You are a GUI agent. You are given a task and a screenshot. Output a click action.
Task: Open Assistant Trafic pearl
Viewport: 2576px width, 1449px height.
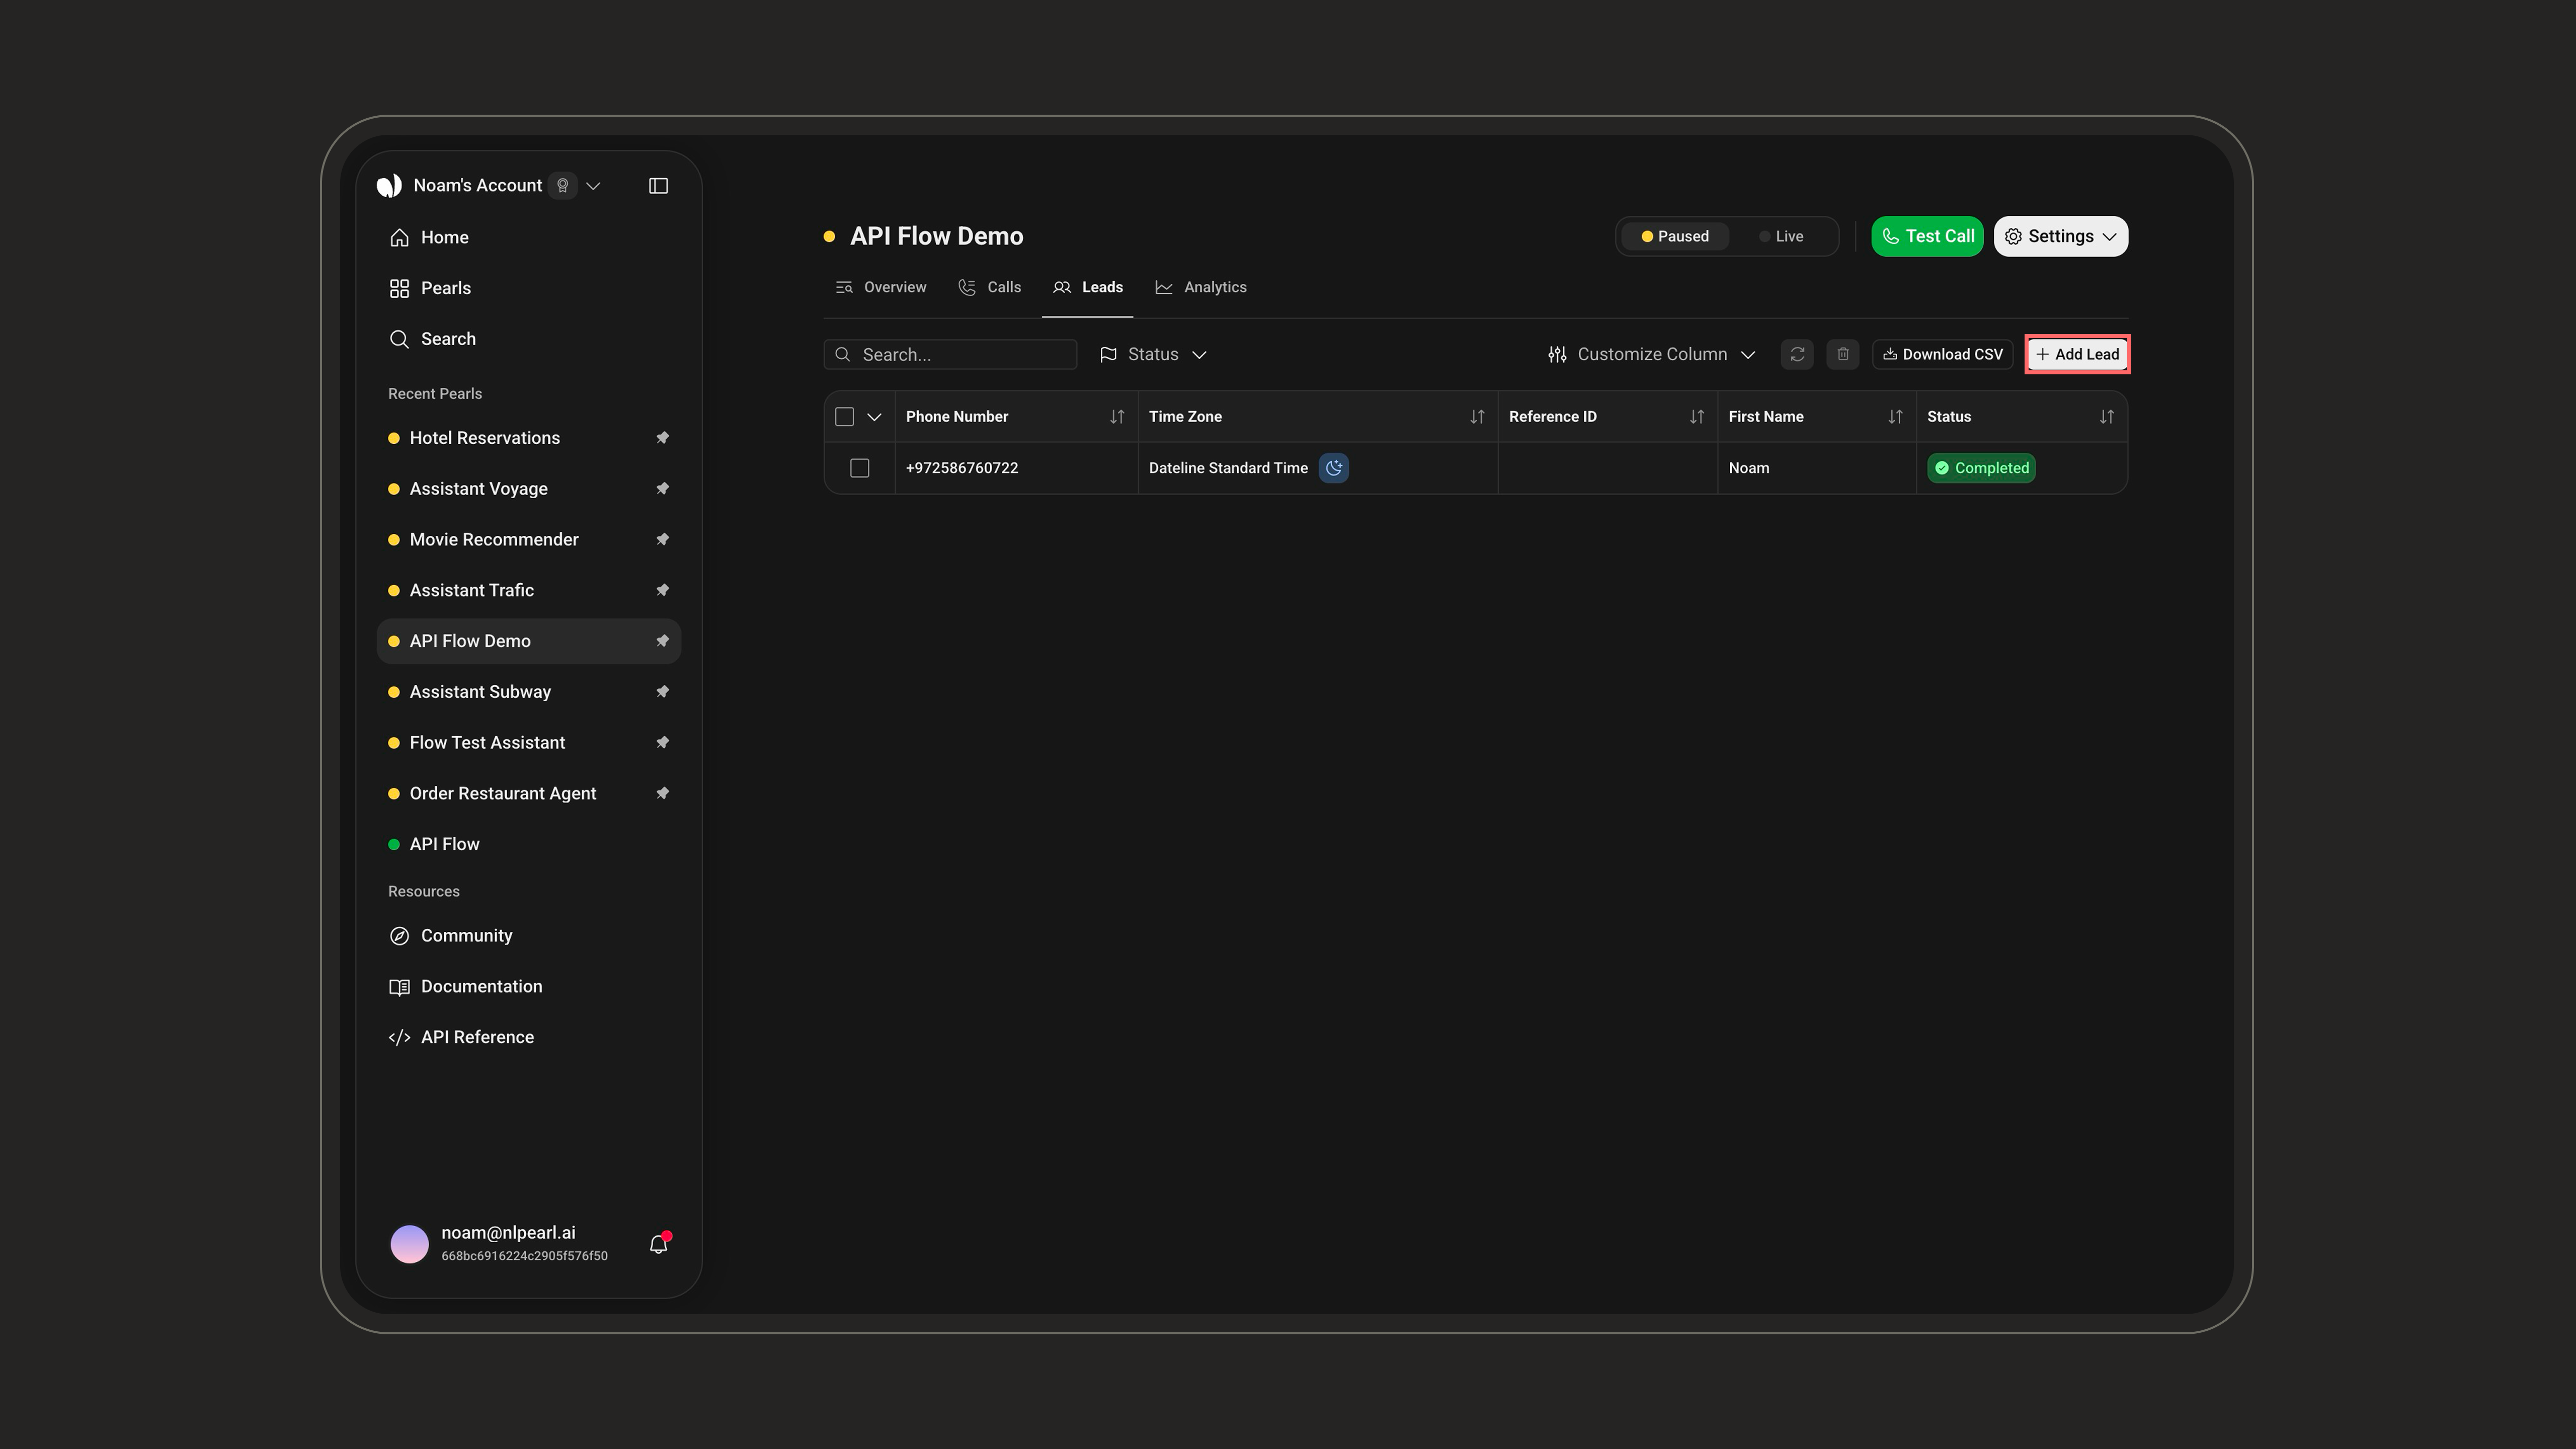point(471,590)
